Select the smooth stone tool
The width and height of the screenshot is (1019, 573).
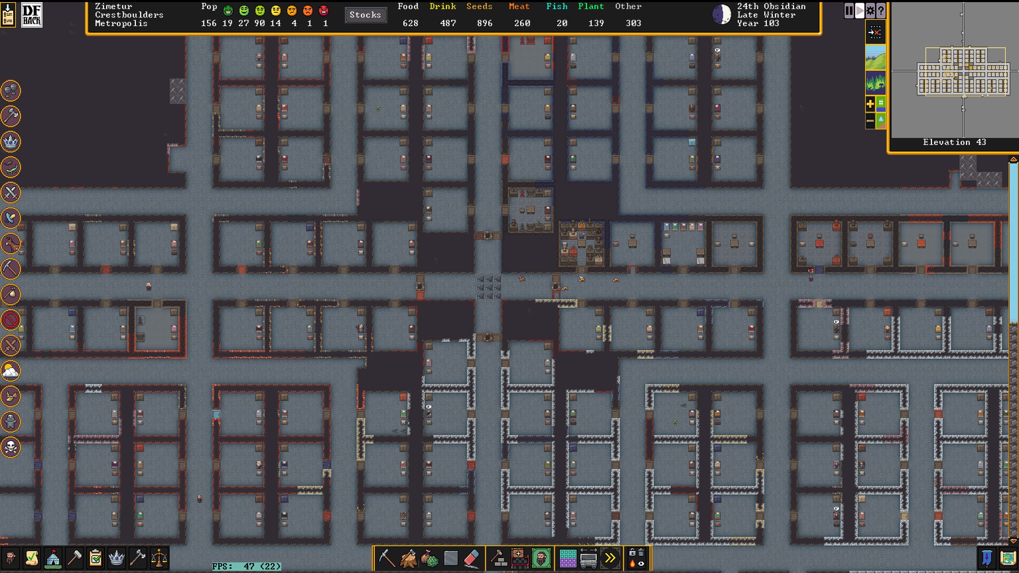[x=451, y=558]
